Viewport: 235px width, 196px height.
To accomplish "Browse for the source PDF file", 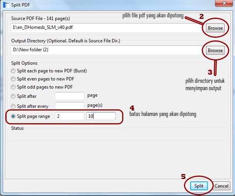I will click(215, 28).
